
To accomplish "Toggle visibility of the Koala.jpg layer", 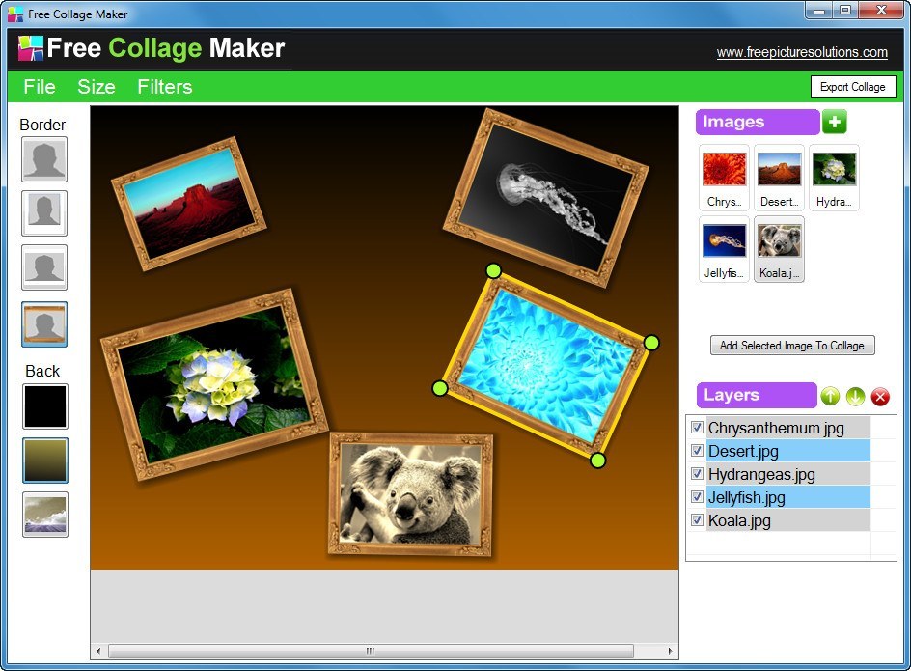I will pyautogui.click(x=698, y=519).
